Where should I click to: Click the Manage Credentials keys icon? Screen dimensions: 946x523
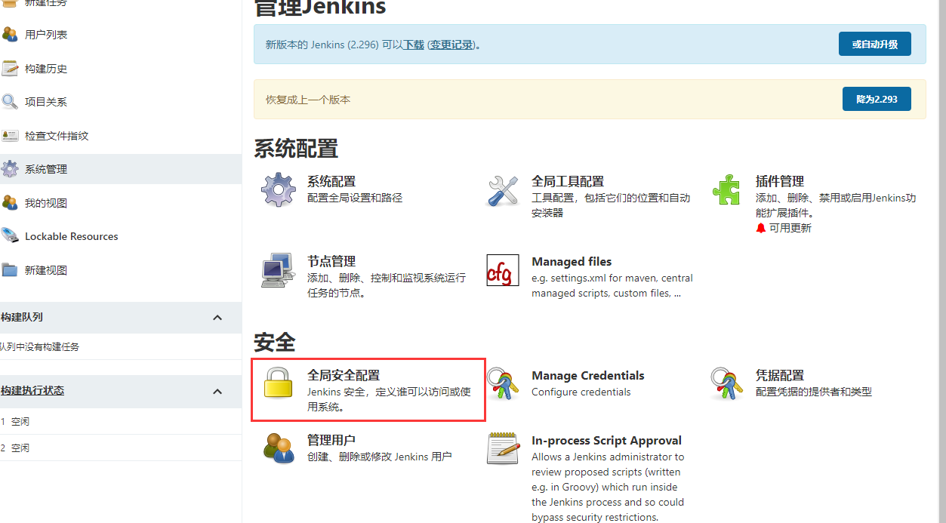tap(503, 383)
